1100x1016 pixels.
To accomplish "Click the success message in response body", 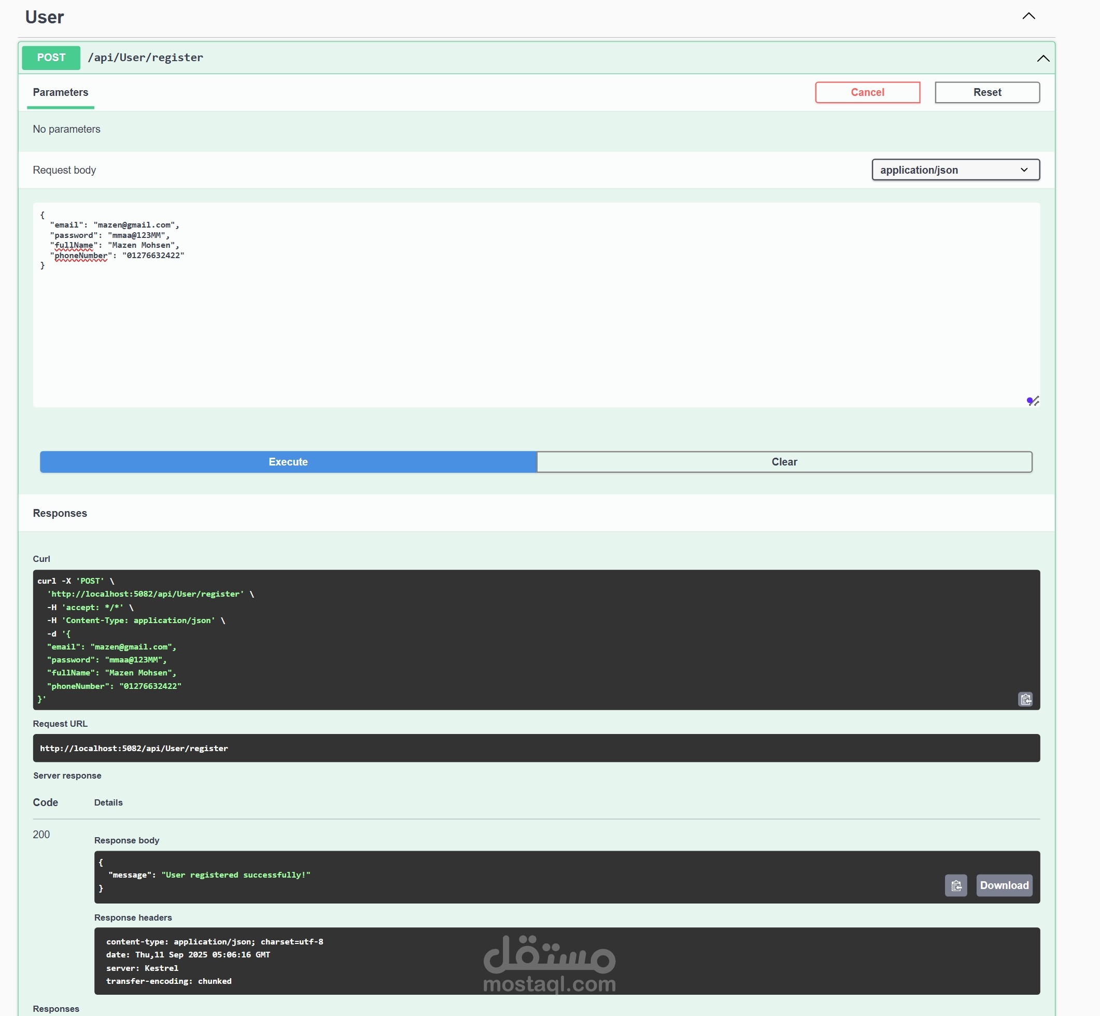I will point(235,874).
